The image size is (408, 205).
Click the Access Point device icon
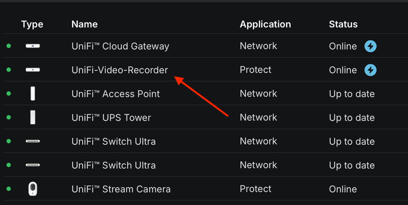pyautogui.click(x=33, y=94)
